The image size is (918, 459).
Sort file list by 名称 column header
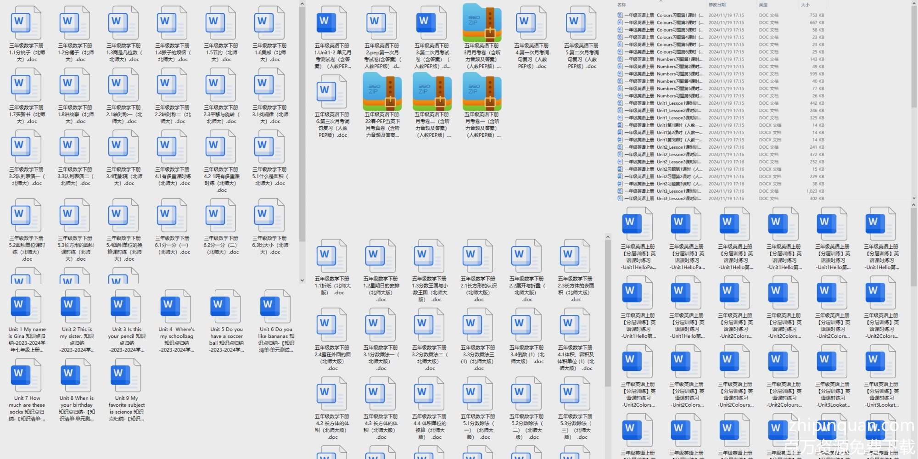pyautogui.click(x=622, y=5)
